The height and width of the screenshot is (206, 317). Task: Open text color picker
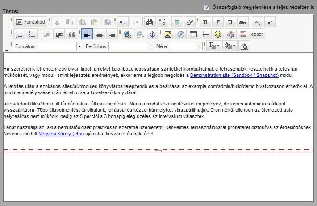214,46
